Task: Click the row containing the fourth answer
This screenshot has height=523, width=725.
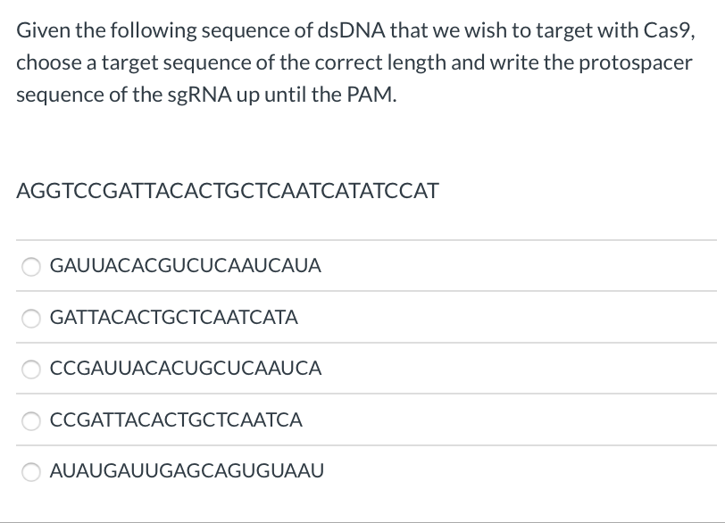Action: click(357, 420)
